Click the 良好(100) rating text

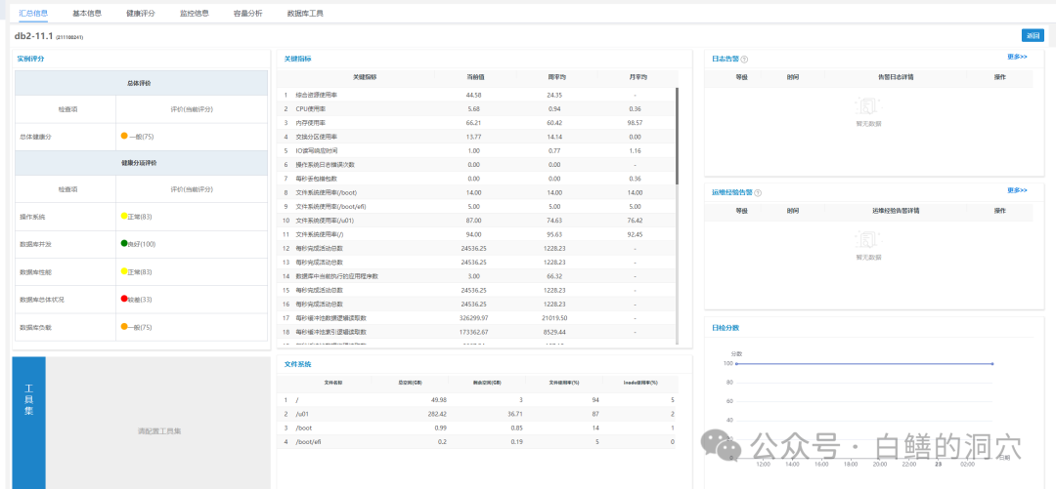pyautogui.click(x=142, y=244)
